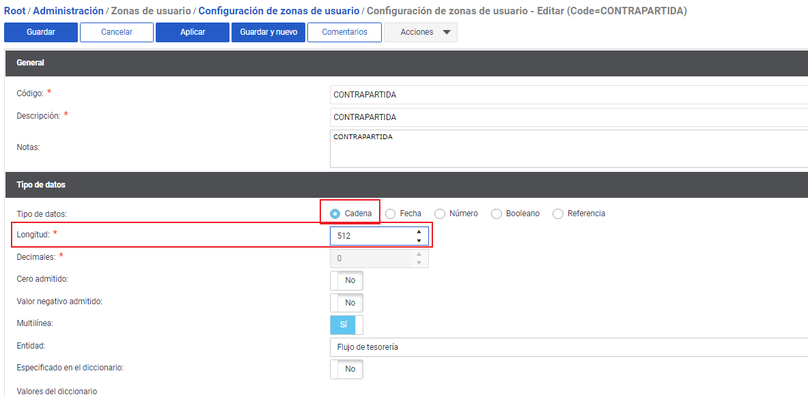Click into the Notas text area

click(x=568, y=149)
